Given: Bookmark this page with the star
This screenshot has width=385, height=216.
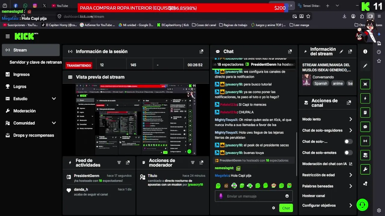Looking at the screenshot, I should [x=309, y=16].
